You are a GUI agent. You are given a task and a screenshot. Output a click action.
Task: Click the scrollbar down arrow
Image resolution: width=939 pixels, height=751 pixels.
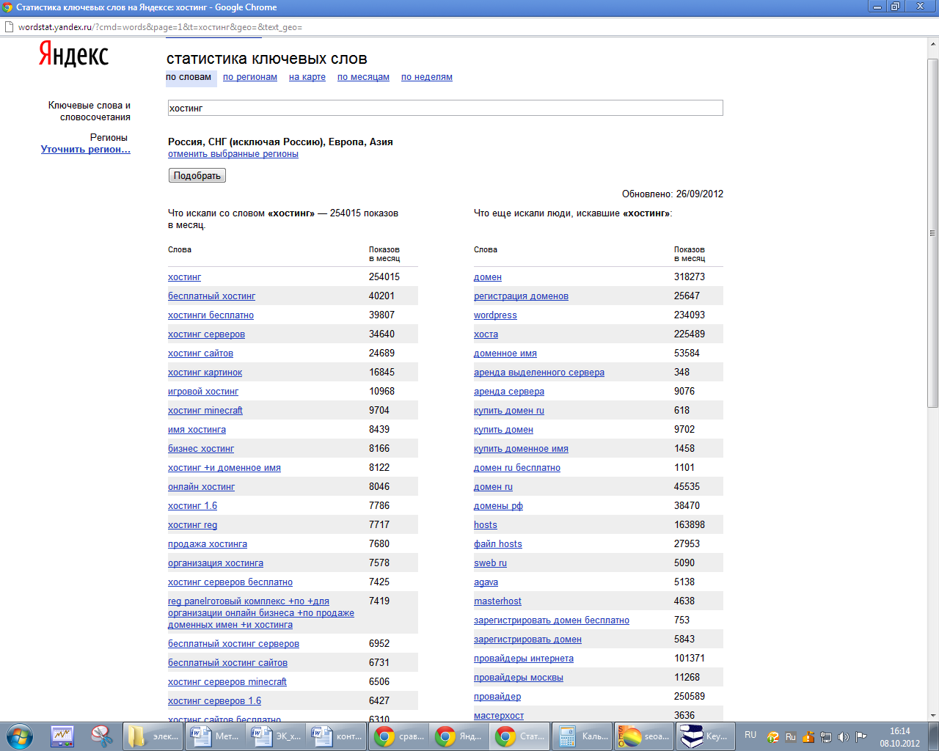933,716
